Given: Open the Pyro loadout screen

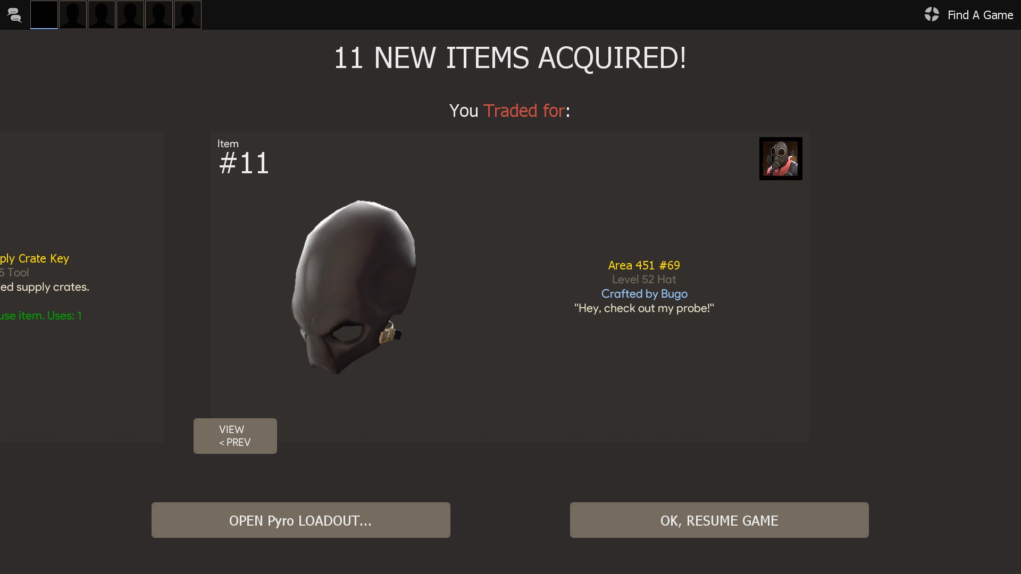Looking at the screenshot, I should 301,520.
